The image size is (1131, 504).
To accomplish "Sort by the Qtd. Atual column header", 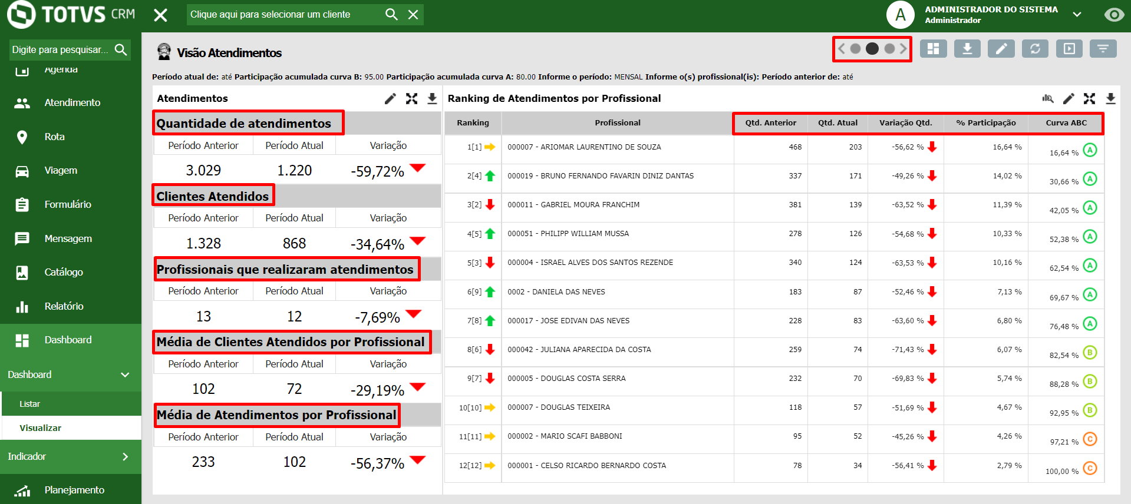I will click(837, 123).
